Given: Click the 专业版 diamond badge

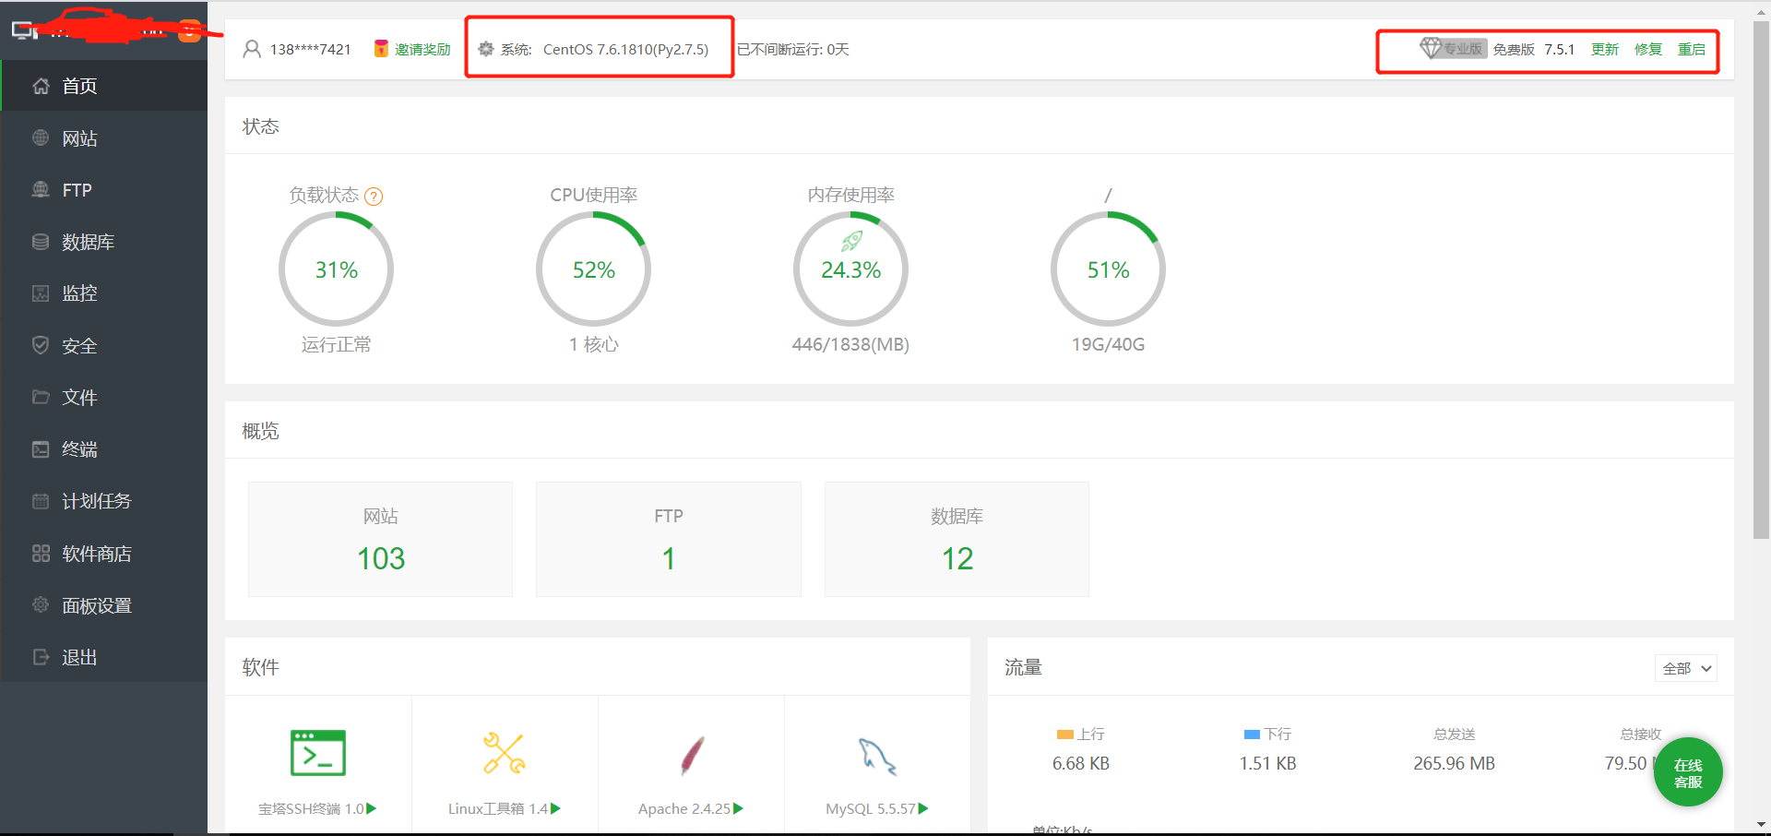Looking at the screenshot, I should 1453,48.
